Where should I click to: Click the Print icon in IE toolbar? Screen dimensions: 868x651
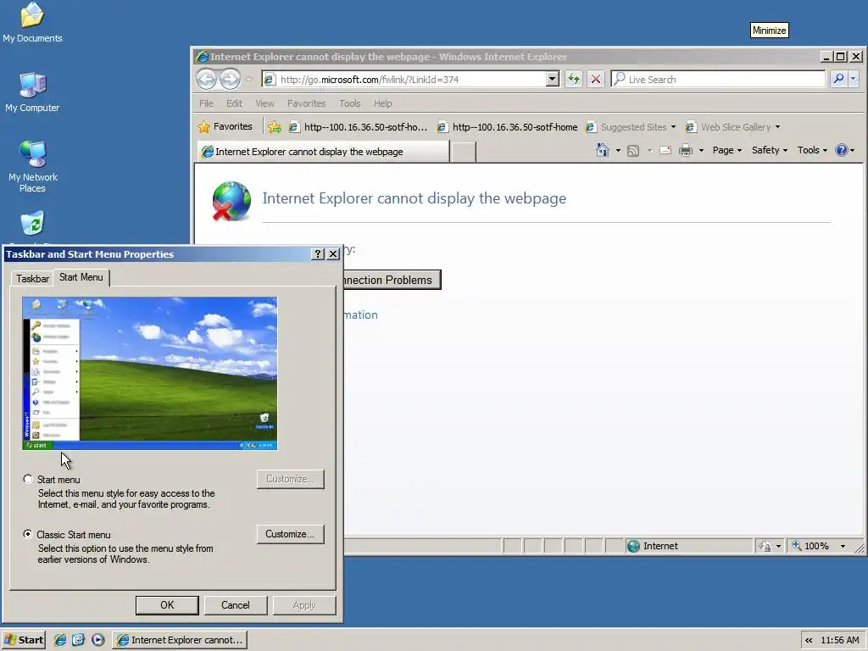coord(685,151)
